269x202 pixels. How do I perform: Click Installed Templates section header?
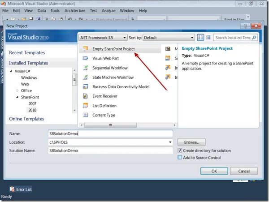pos(29,63)
